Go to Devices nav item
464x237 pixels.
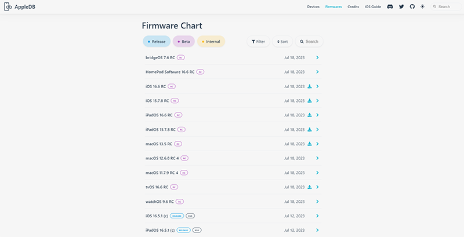click(x=313, y=6)
